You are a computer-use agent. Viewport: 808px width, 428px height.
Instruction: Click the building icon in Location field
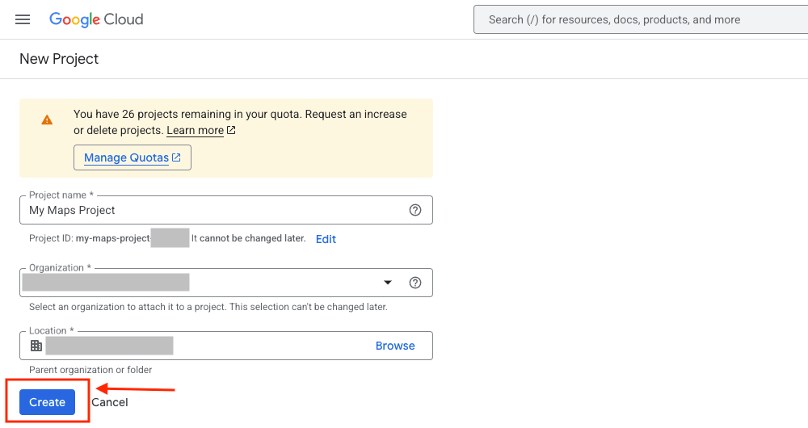(x=36, y=346)
